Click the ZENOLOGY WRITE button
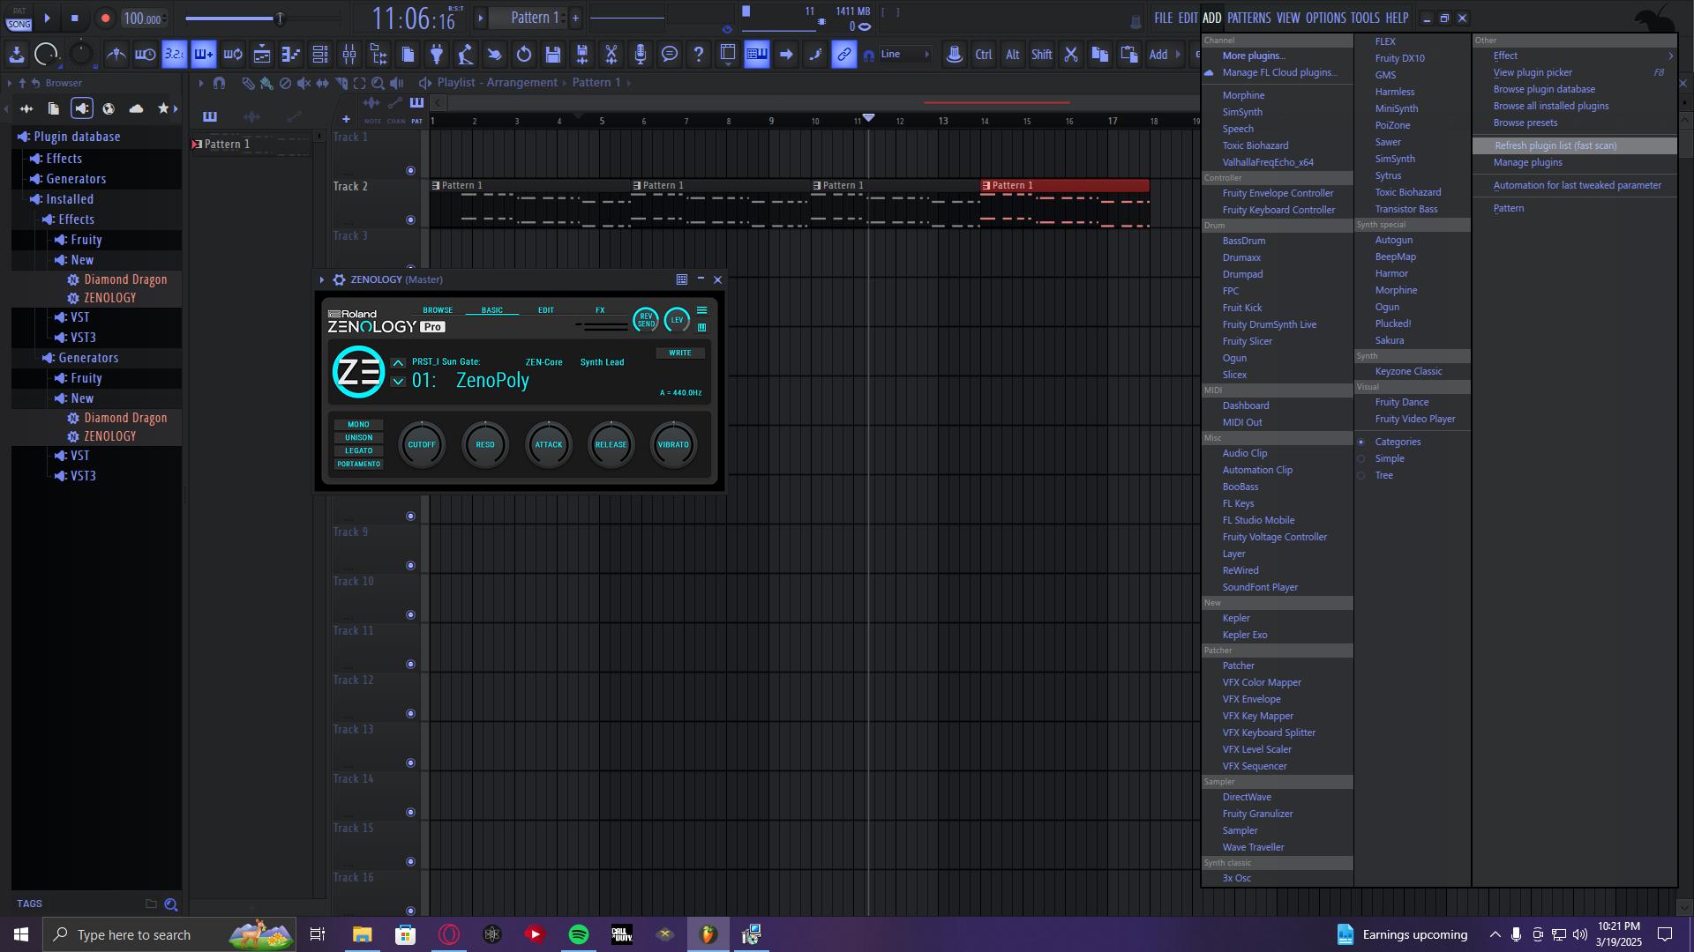 [x=679, y=353]
